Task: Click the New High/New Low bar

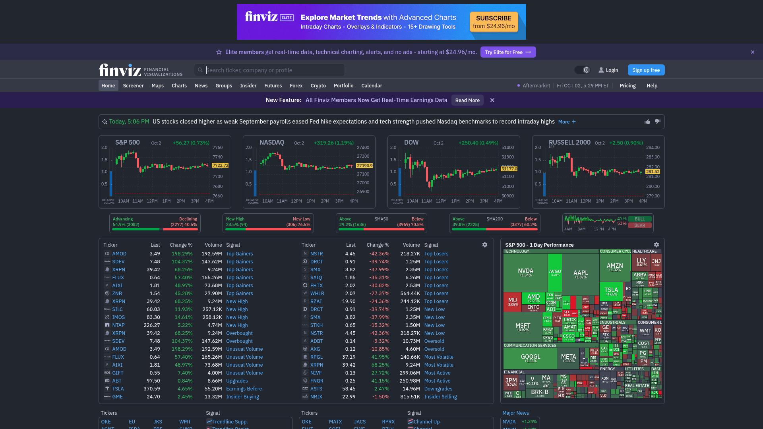Action: pyautogui.click(x=268, y=229)
